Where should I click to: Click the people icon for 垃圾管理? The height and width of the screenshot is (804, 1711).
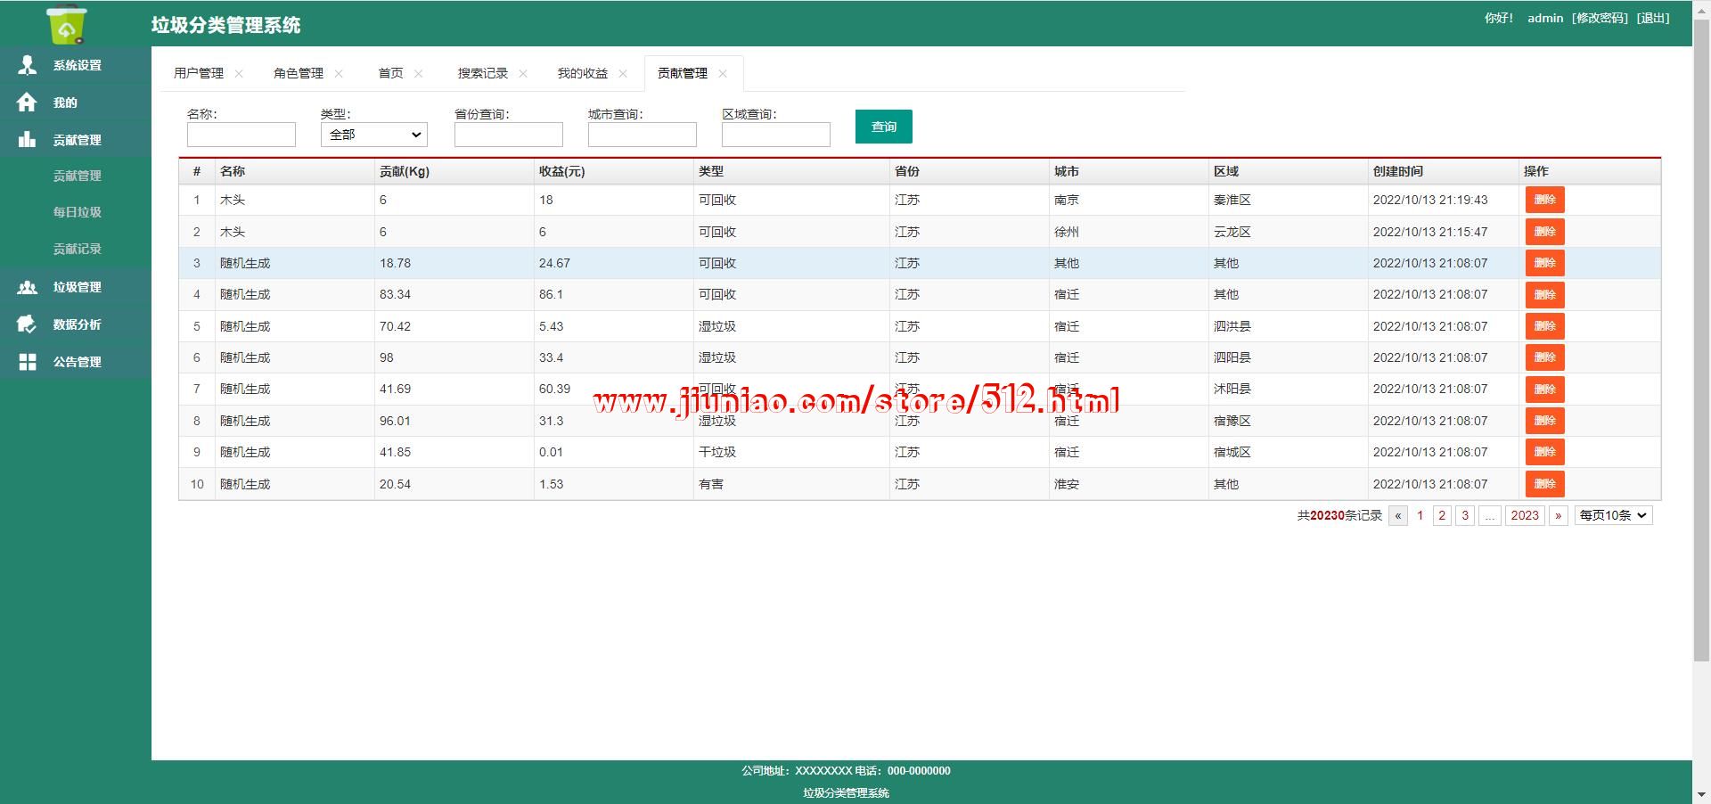(28, 287)
